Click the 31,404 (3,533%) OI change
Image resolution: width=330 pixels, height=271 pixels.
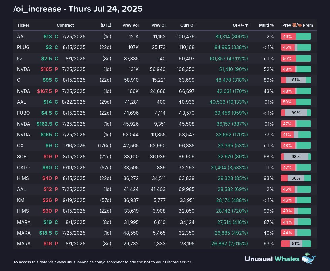[229, 168]
